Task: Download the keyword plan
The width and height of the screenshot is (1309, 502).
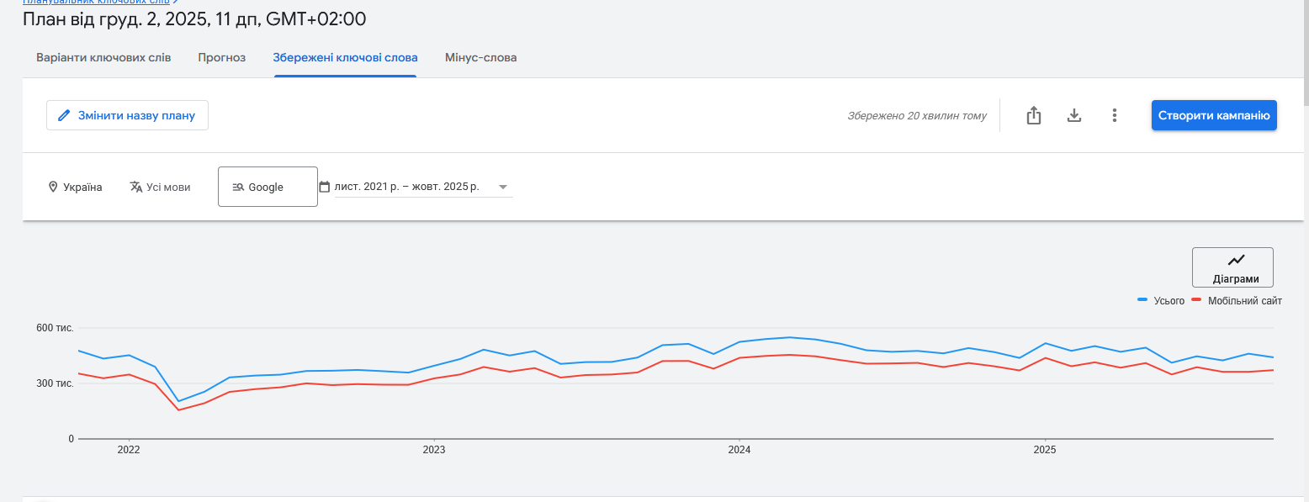Action: tap(1073, 116)
